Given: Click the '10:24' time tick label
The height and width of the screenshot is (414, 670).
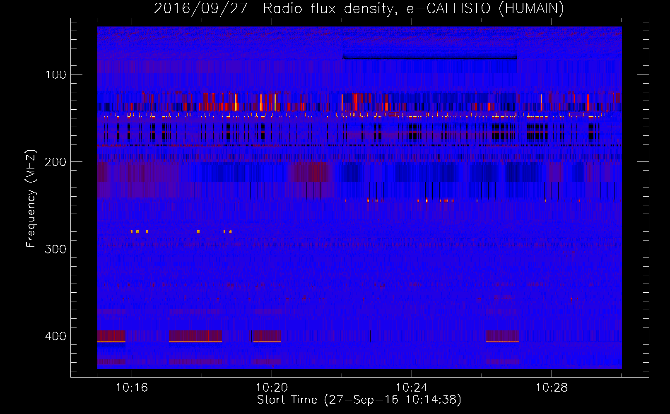Looking at the screenshot, I should (412, 388).
